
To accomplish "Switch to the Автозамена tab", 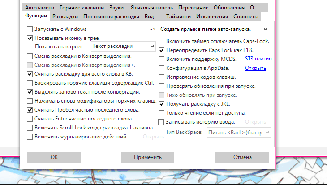I will tap(39, 8).
